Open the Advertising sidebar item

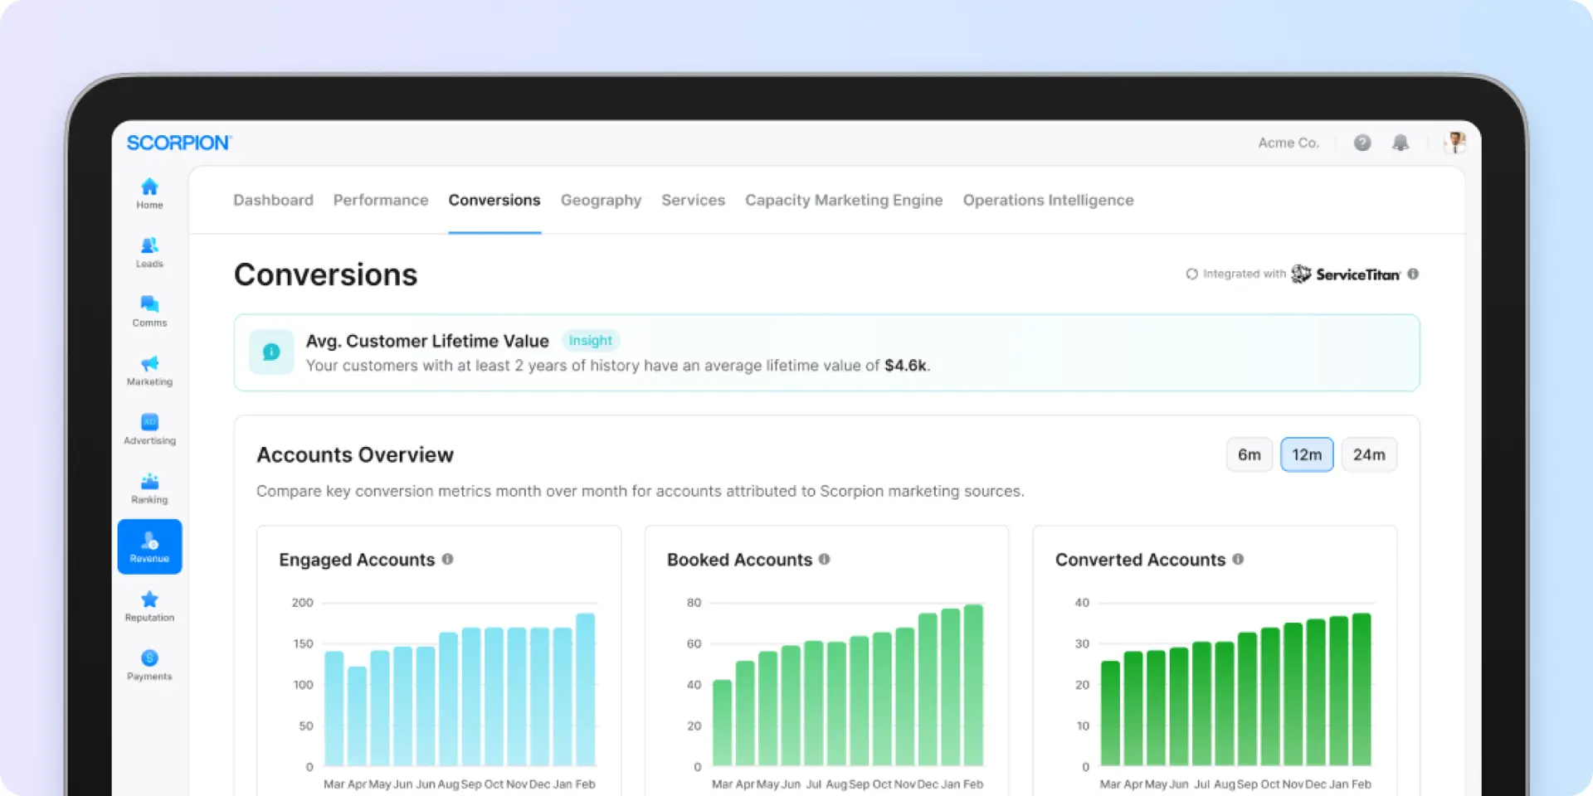(149, 429)
